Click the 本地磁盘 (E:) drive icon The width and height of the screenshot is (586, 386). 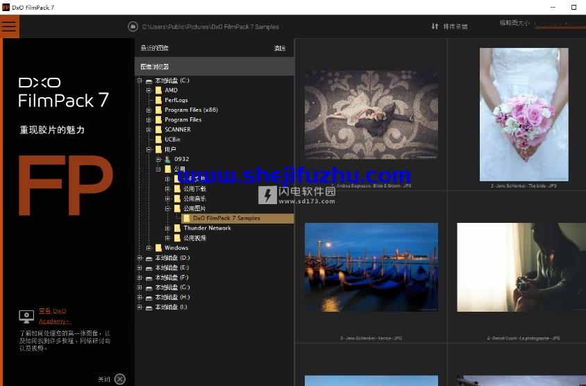pyautogui.click(x=149, y=268)
